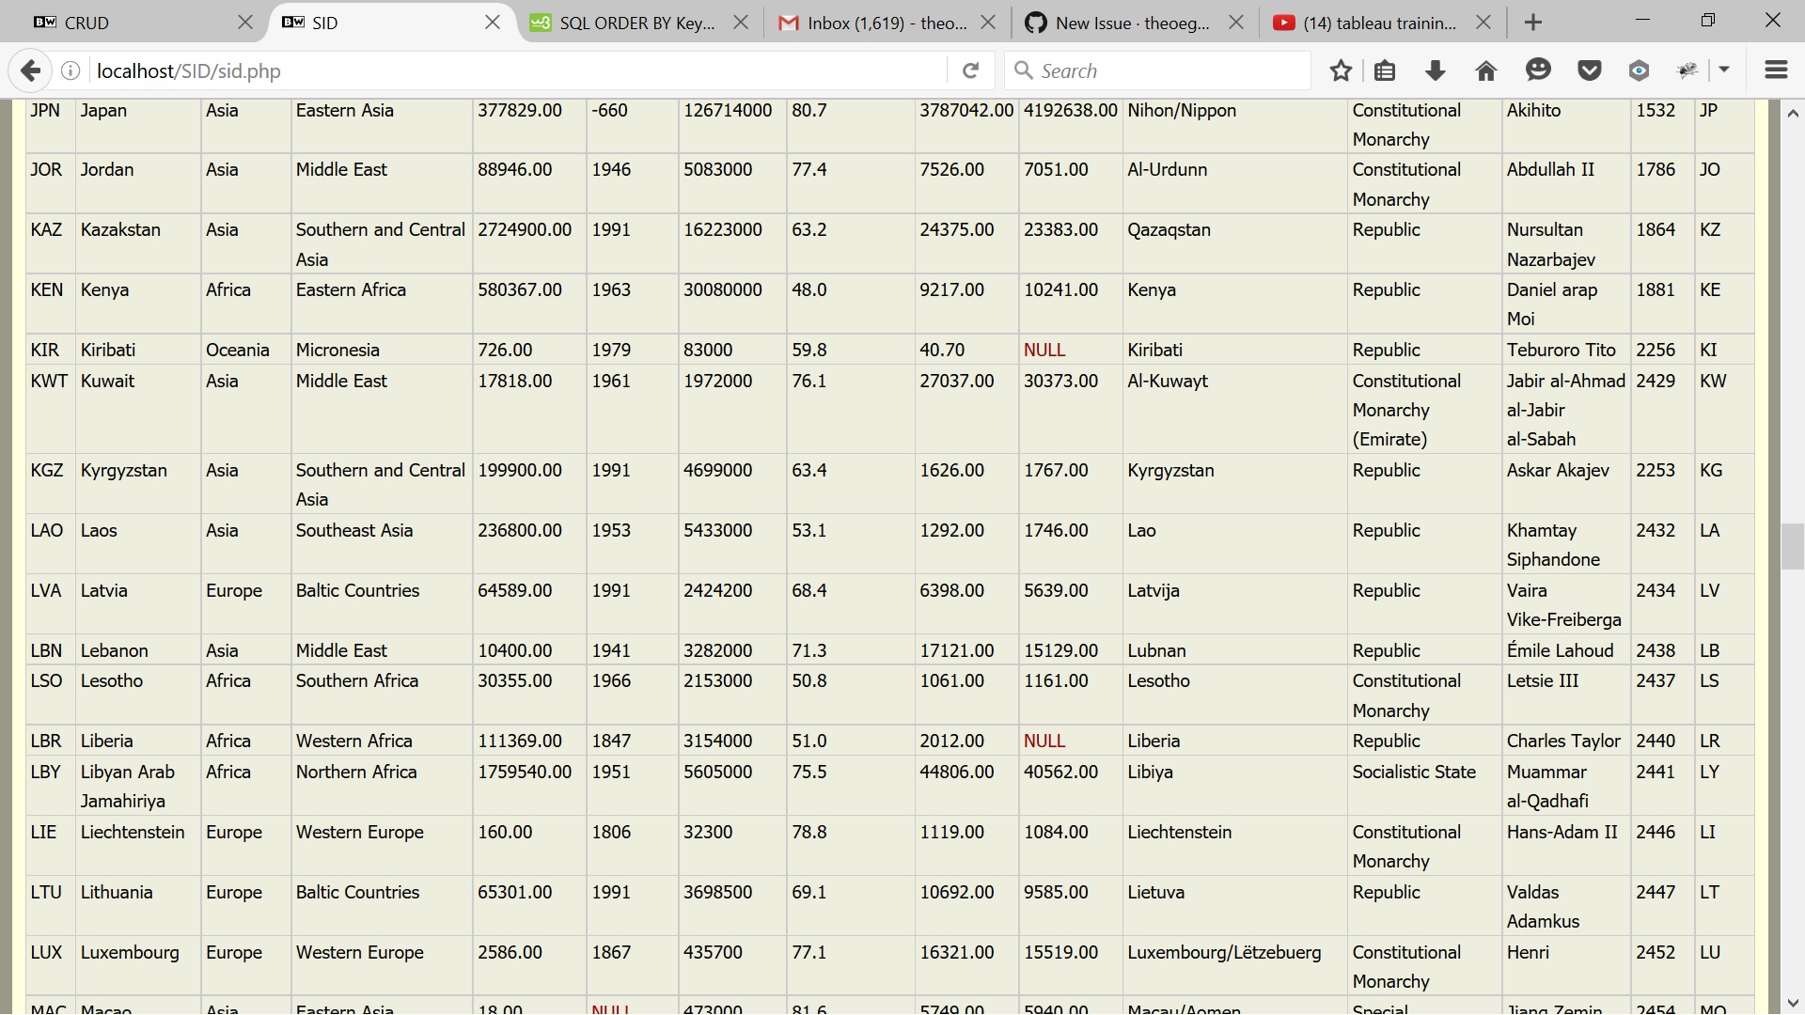
Task: Expand the Firebug dropdown arrow
Action: [1724, 70]
